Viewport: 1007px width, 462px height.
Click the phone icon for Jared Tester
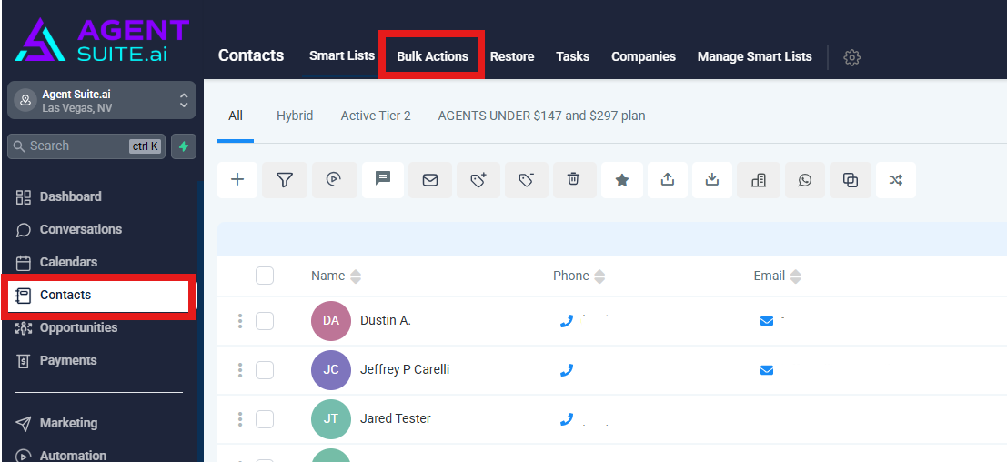567,419
